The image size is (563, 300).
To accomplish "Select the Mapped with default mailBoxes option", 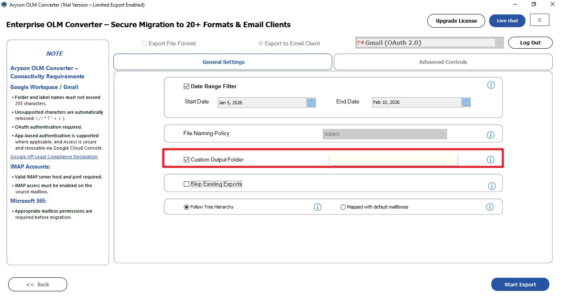I will [x=343, y=207].
